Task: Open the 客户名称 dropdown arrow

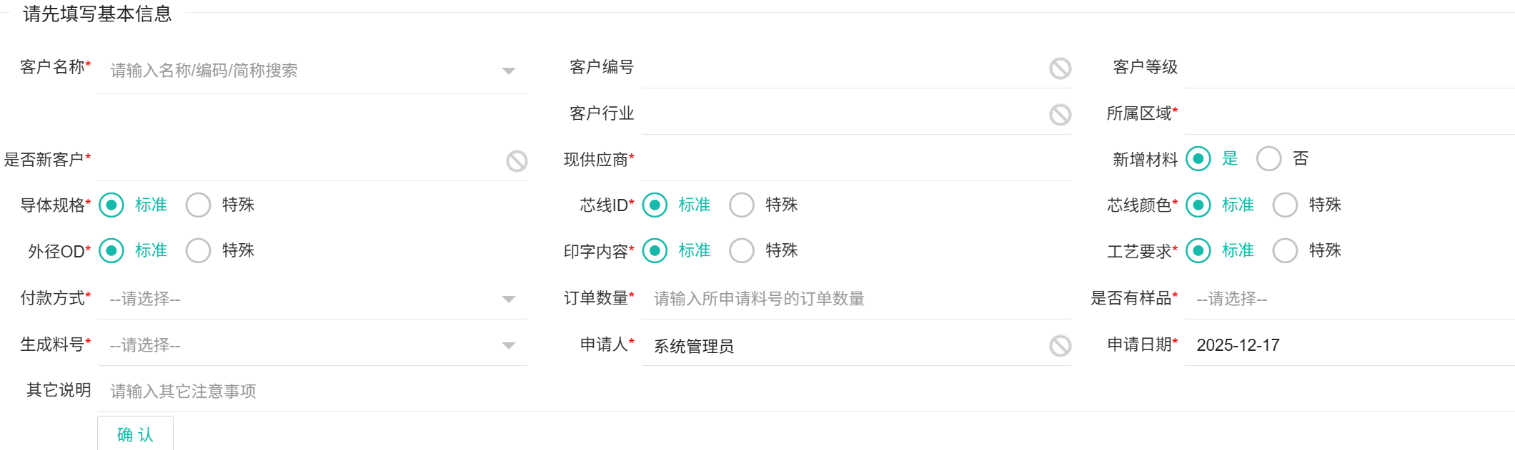Action: click(x=508, y=71)
